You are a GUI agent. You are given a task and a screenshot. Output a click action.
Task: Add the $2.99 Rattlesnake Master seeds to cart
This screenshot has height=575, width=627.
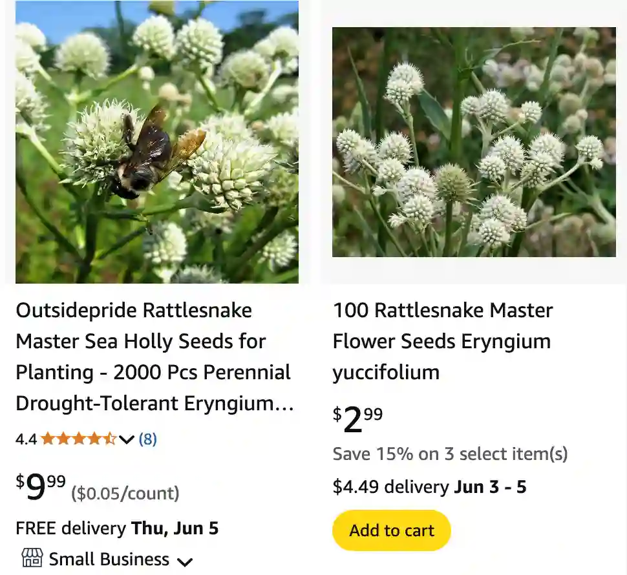pos(391,530)
